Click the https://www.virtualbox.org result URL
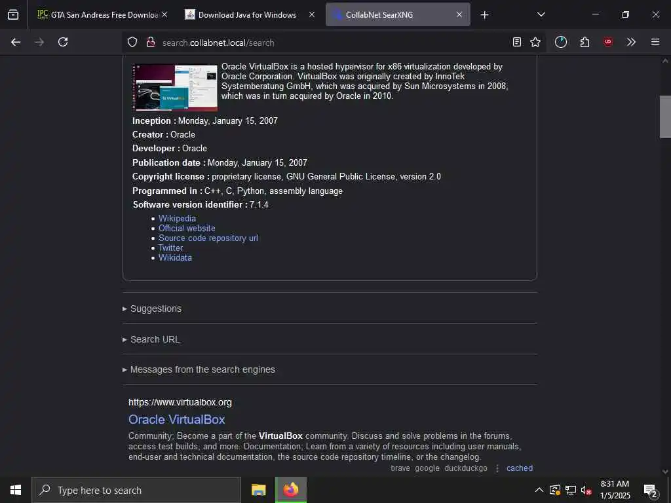This screenshot has width=671, height=503. [x=180, y=402]
